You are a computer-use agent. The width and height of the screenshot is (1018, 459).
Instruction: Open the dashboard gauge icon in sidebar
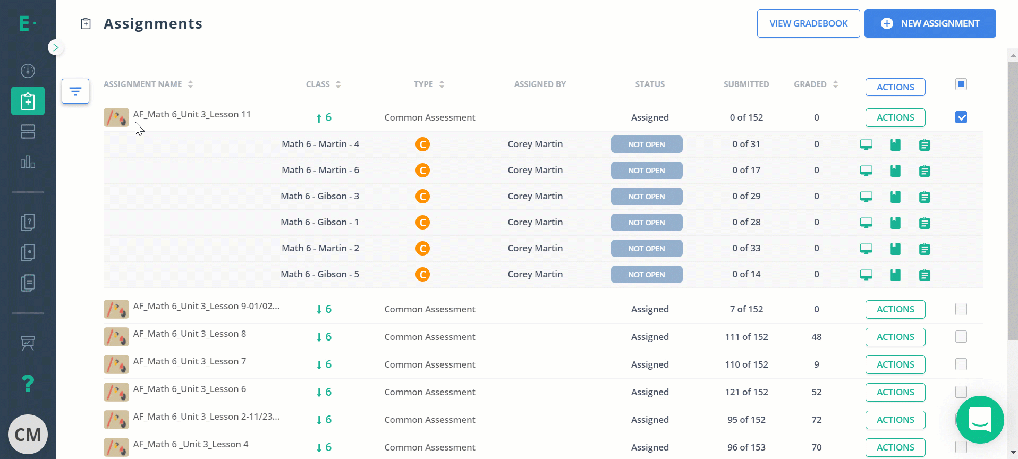pos(28,71)
